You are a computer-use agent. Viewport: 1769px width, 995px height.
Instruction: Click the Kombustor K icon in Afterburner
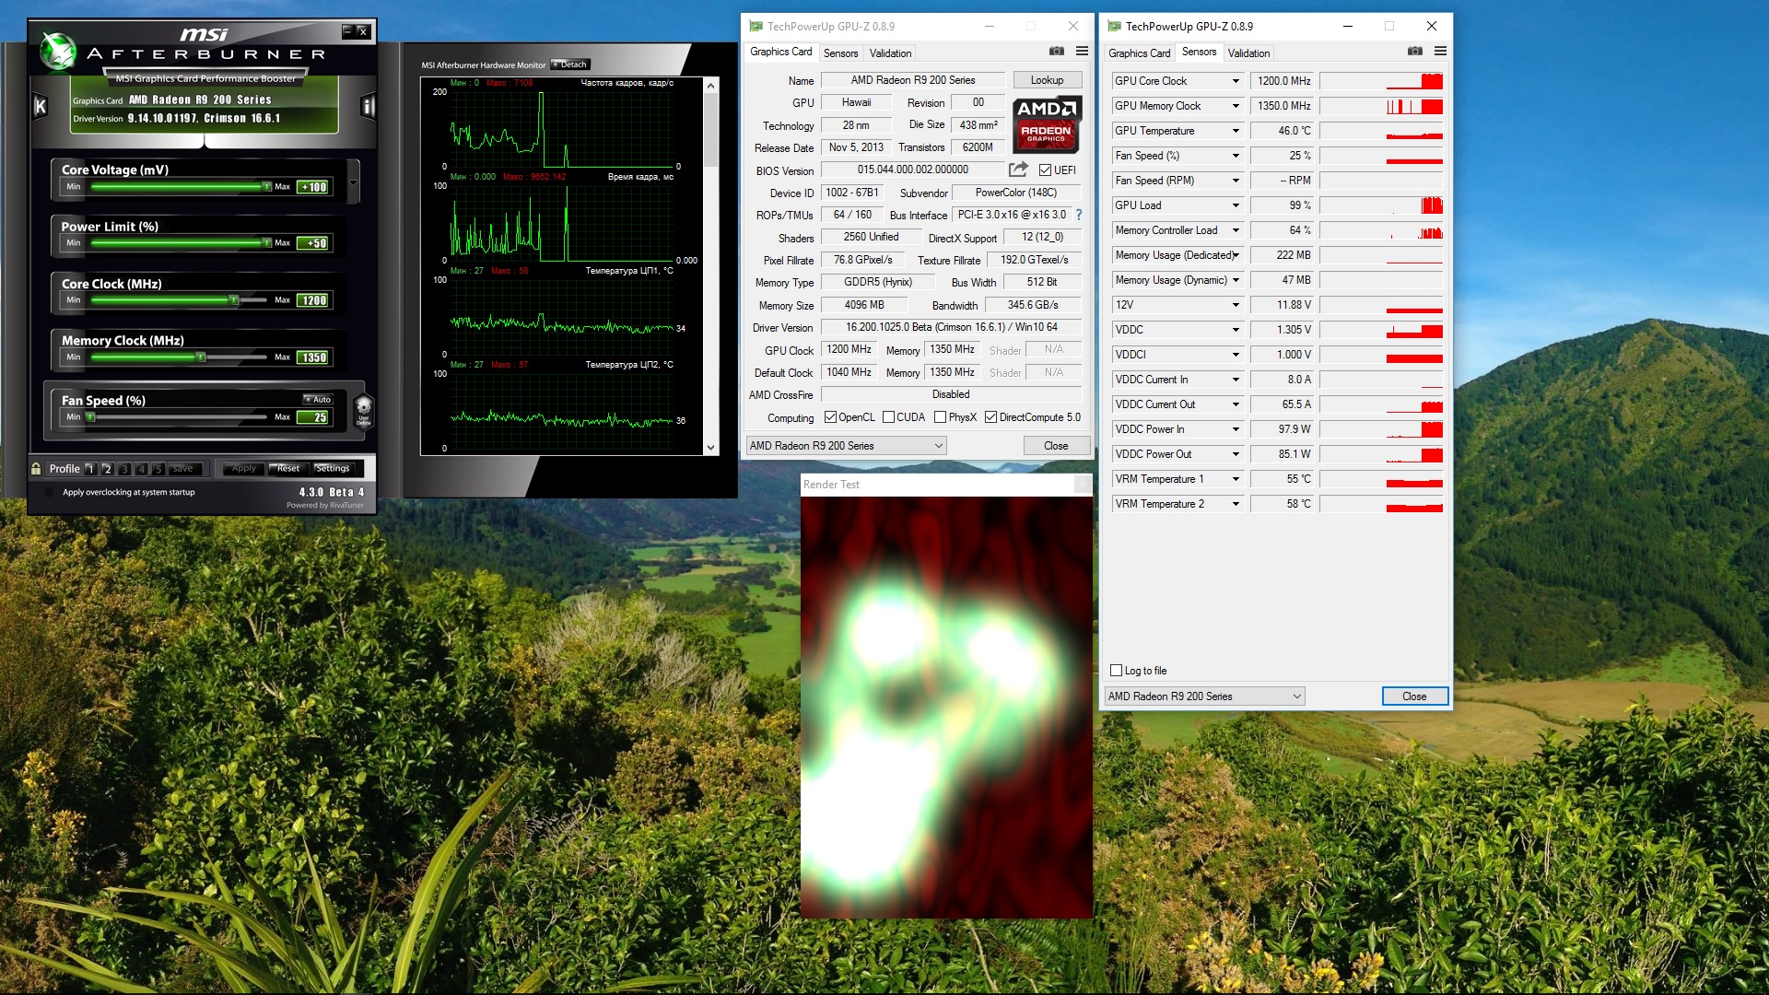coord(40,107)
